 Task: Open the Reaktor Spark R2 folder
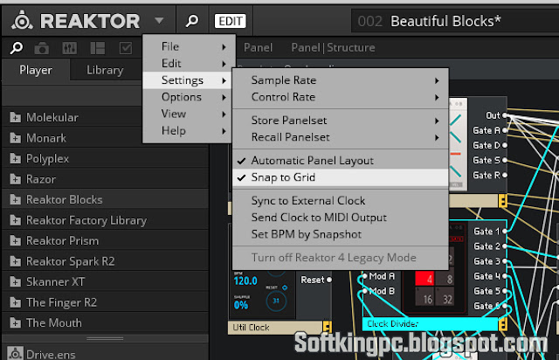click(105, 261)
